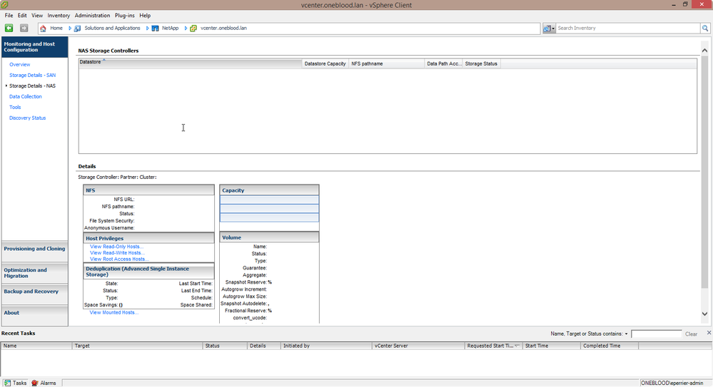Click the NetApp breadcrumb icon
The image size is (713, 387).
pos(154,29)
